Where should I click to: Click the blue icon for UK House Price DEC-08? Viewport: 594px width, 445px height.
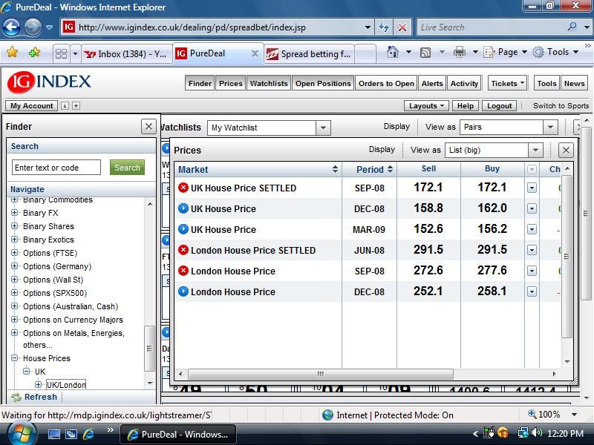(183, 208)
